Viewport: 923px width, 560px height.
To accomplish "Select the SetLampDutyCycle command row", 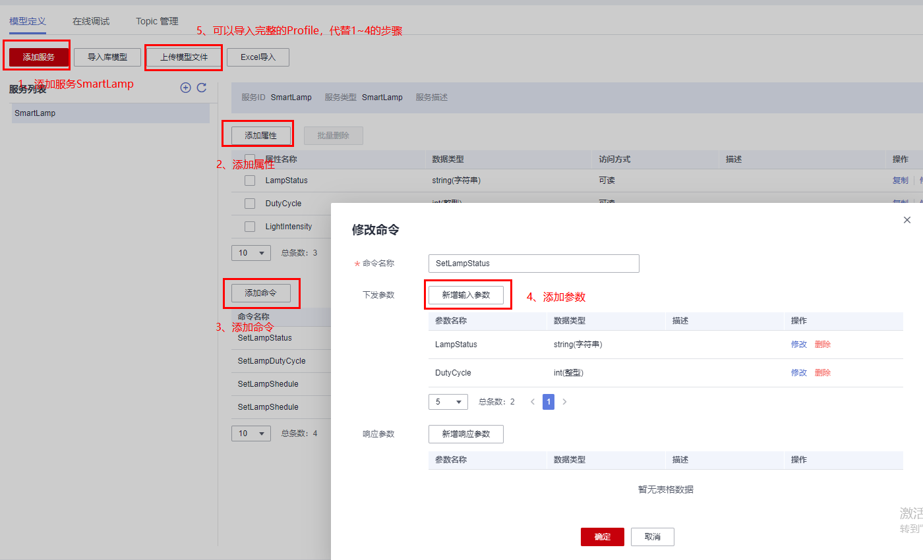I will [281, 361].
